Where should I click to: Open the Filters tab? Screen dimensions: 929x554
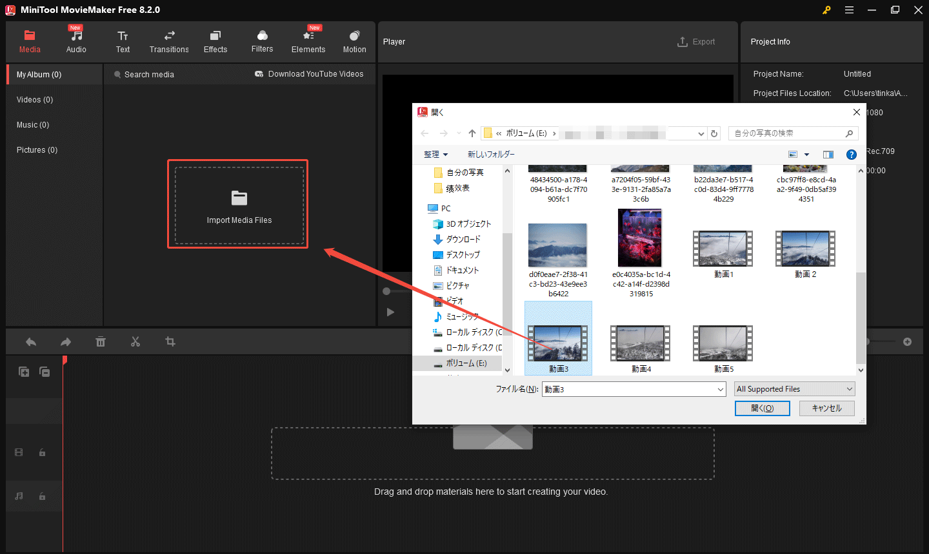coord(262,42)
